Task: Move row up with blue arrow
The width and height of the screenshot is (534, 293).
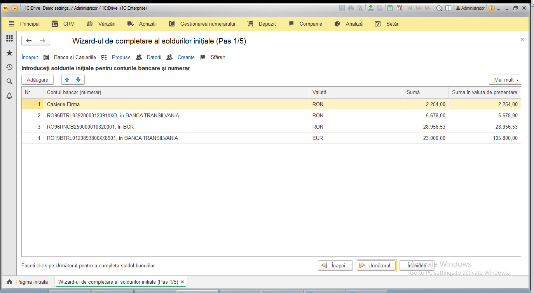Action: coord(67,80)
